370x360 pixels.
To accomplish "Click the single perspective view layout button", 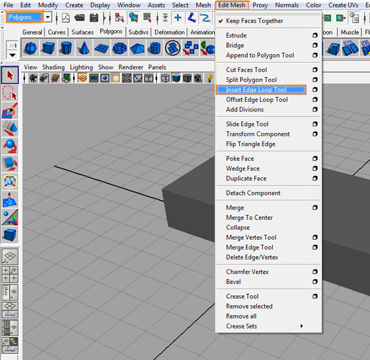I will point(10,256).
